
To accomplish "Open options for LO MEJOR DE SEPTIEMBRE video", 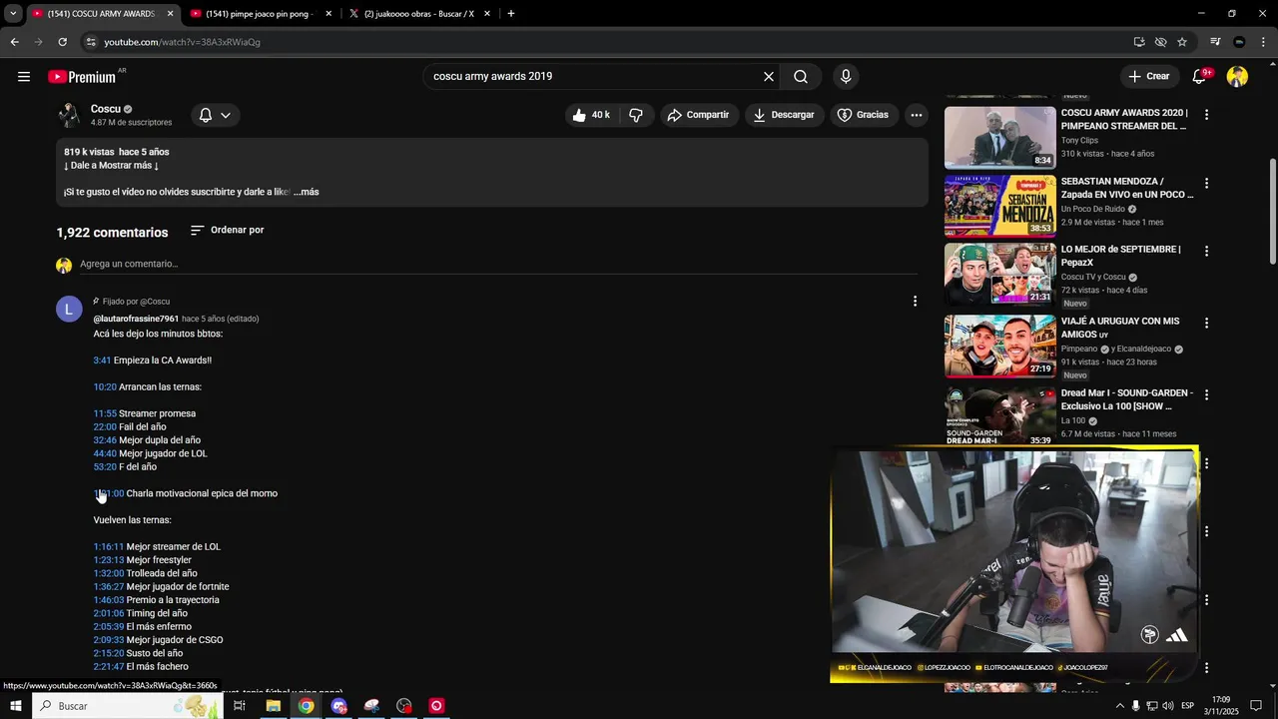I will pos(1206,252).
